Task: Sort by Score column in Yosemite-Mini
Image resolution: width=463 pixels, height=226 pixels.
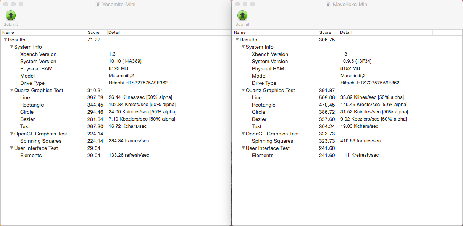Action: click(97, 32)
